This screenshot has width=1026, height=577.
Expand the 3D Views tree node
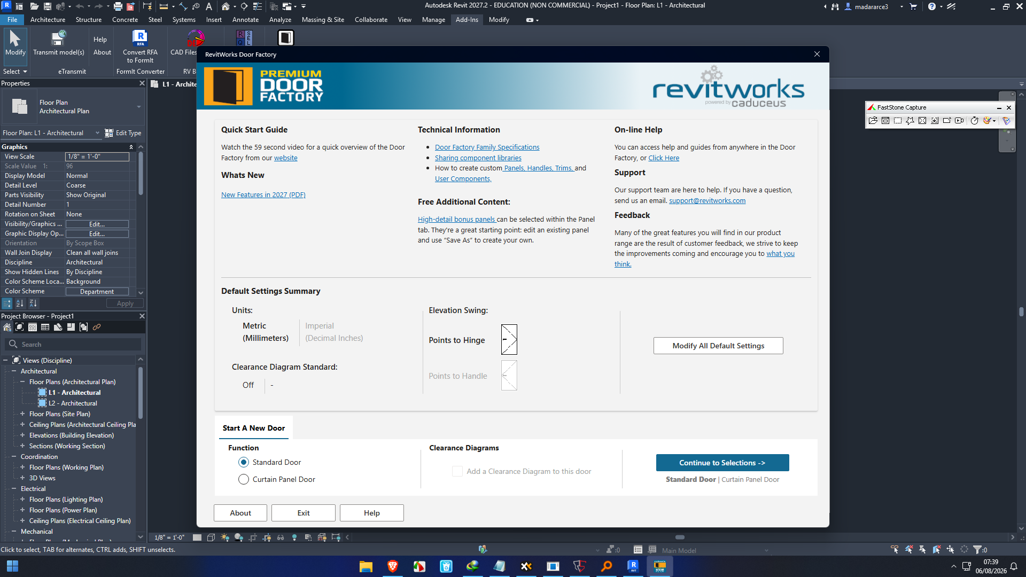22,478
